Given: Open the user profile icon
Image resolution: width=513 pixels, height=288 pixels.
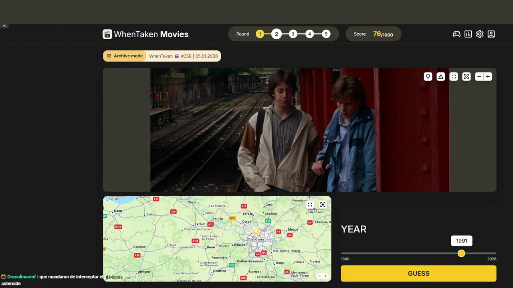Looking at the screenshot, I should pos(491,34).
